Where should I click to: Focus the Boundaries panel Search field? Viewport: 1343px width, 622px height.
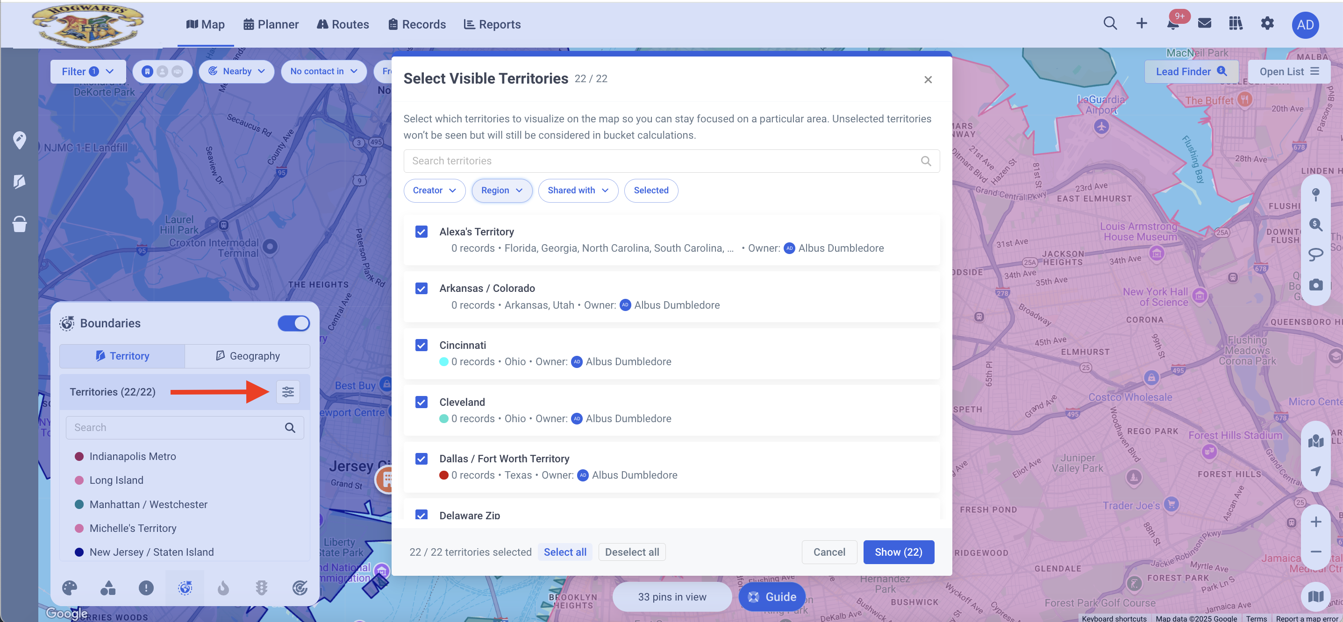point(185,427)
